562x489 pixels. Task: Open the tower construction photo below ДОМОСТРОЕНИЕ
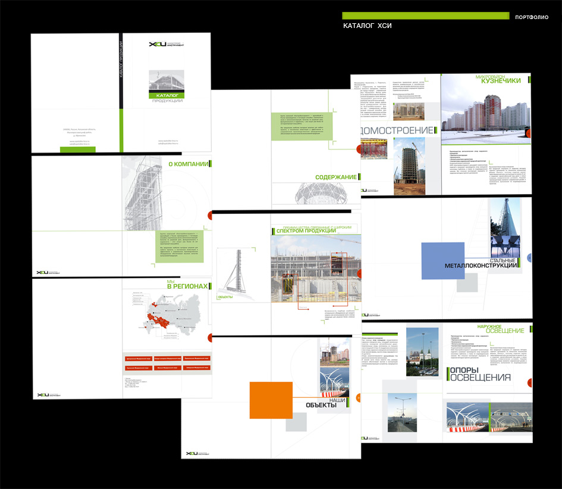[409, 166]
